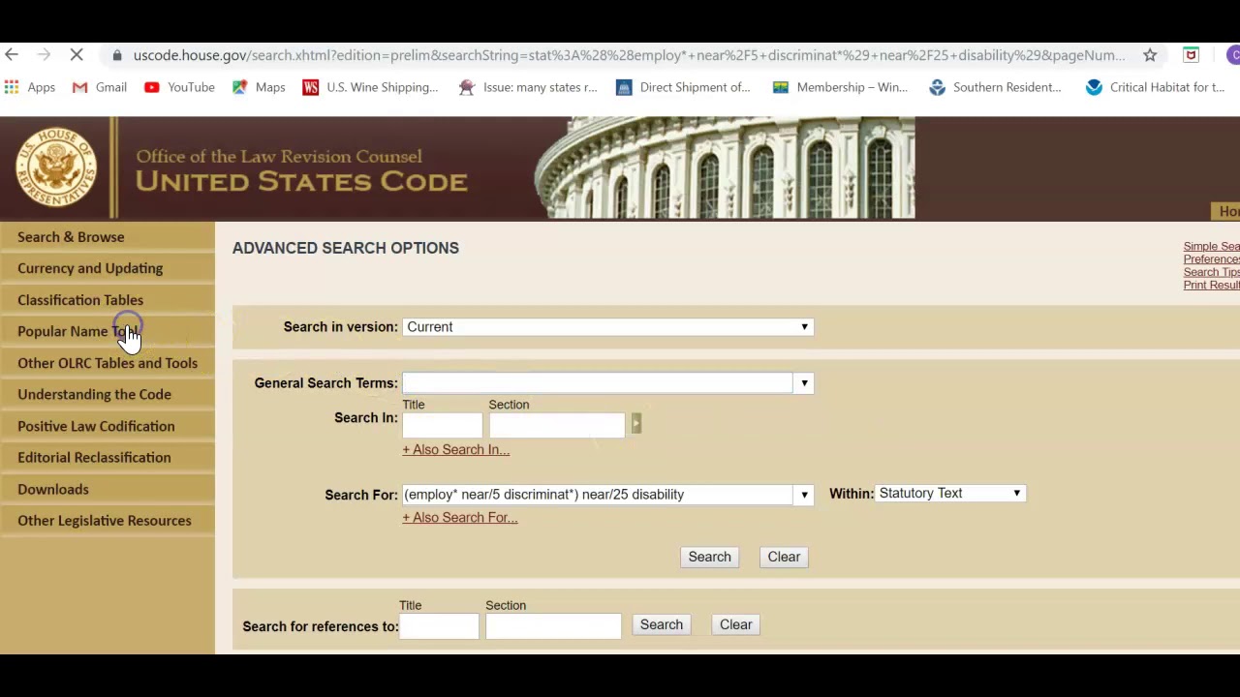Open Editorial Reclassification page
The width and height of the screenshot is (1240, 697).
[94, 457]
